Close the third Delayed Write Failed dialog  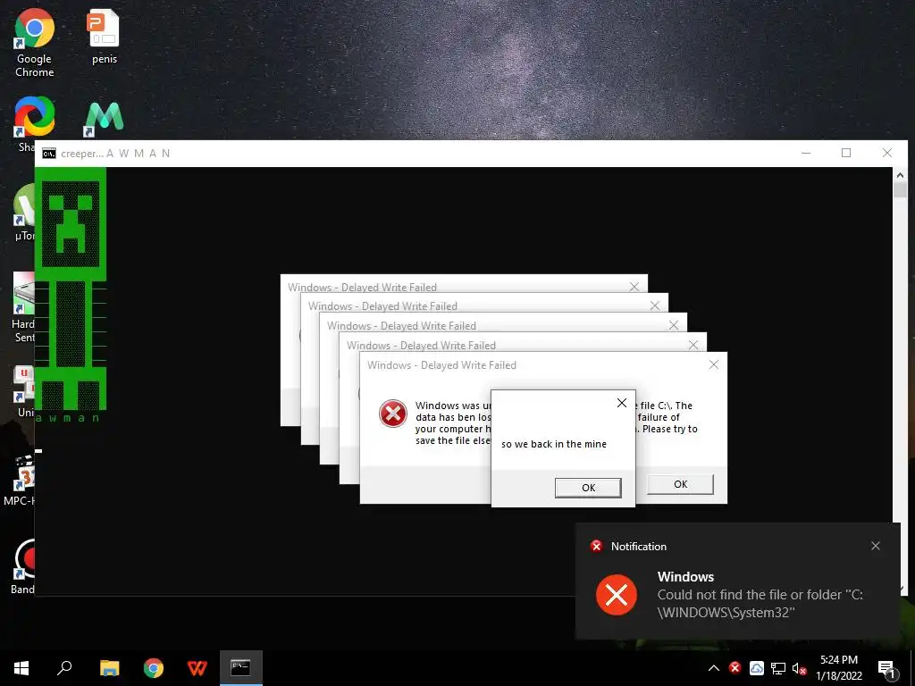tap(674, 325)
